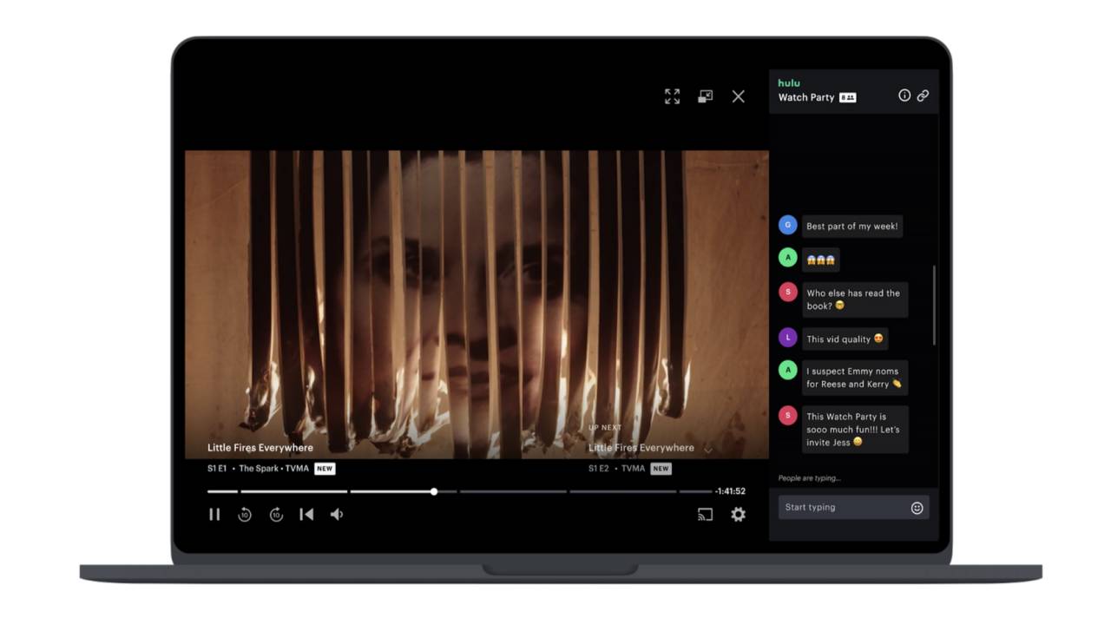Click avatar G beside Best part message
Viewport: 1111px width, 625px height.
tap(787, 225)
